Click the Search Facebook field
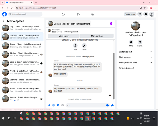This screenshot has width=158, height=126. tap(25, 14)
